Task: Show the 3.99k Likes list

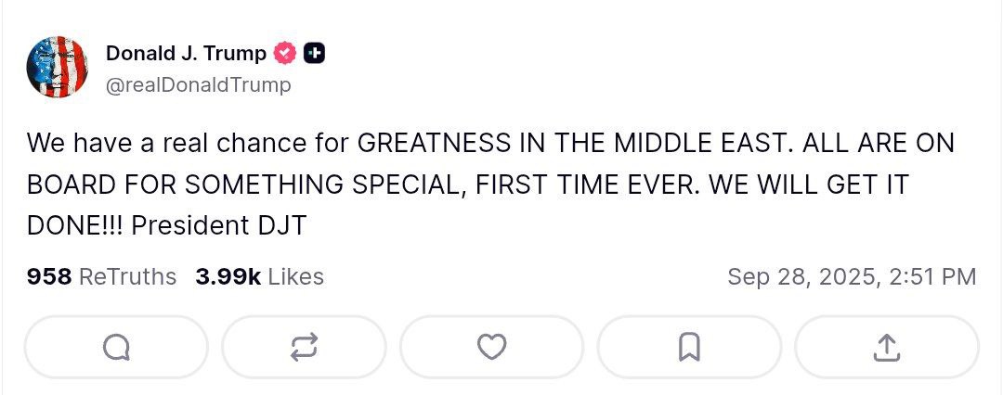Action: tap(259, 276)
